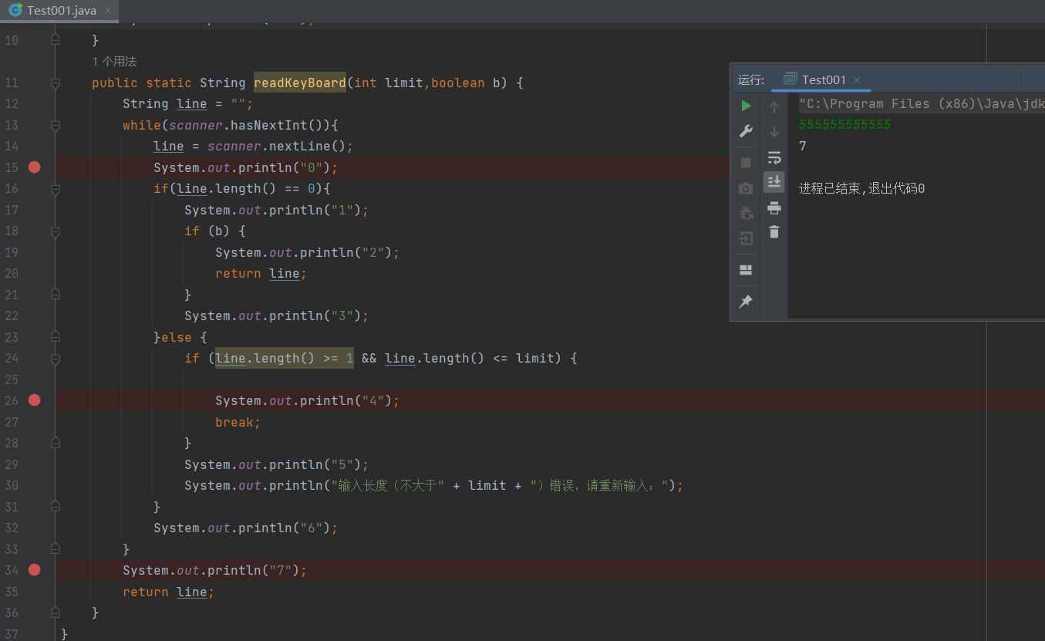Click the fold end marker on line 36
The height and width of the screenshot is (641, 1045).
point(55,612)
